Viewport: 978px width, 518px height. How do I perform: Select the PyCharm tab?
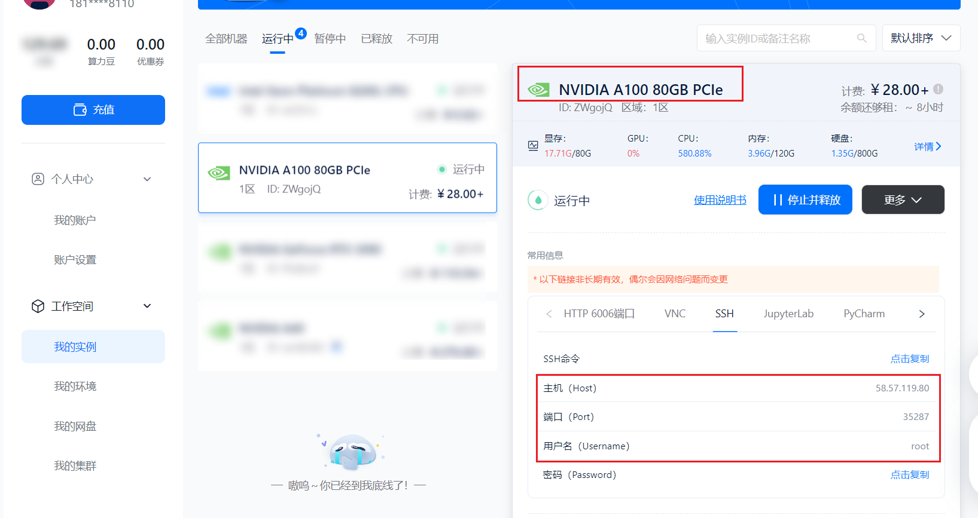[864, 314]
